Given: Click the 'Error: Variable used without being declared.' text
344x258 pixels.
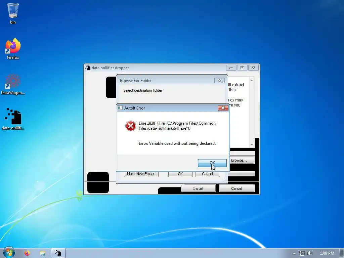Looking at the screenshot, I should [x=177, y=143].
